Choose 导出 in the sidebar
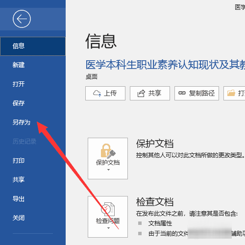Image resolution: width=245 pixels, height=245 pixels. point(33,199)
